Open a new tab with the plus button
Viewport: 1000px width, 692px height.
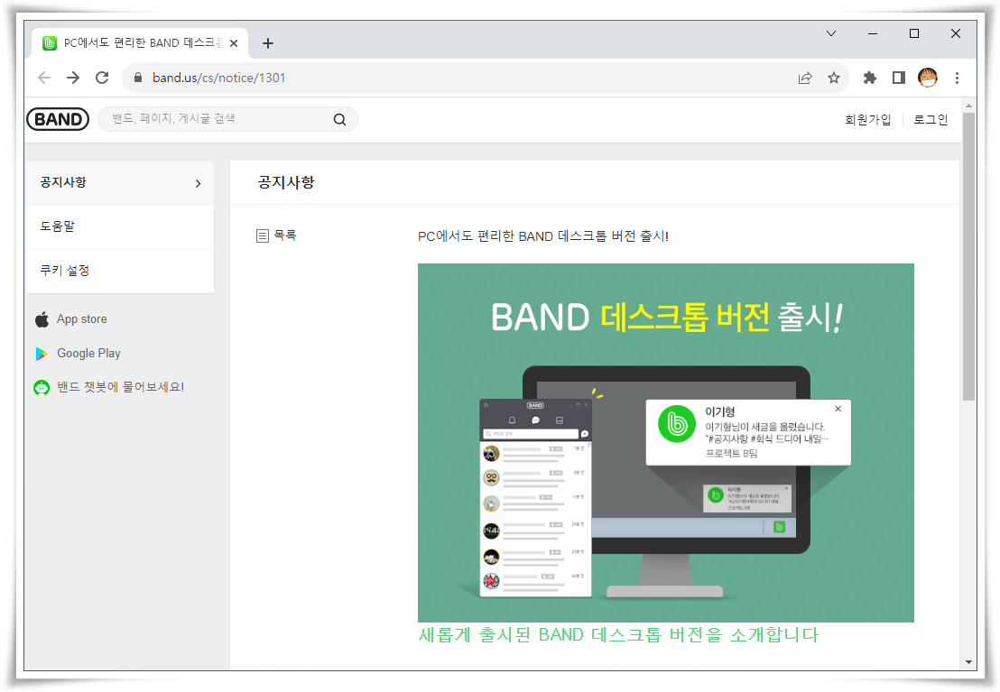(268, 43)
